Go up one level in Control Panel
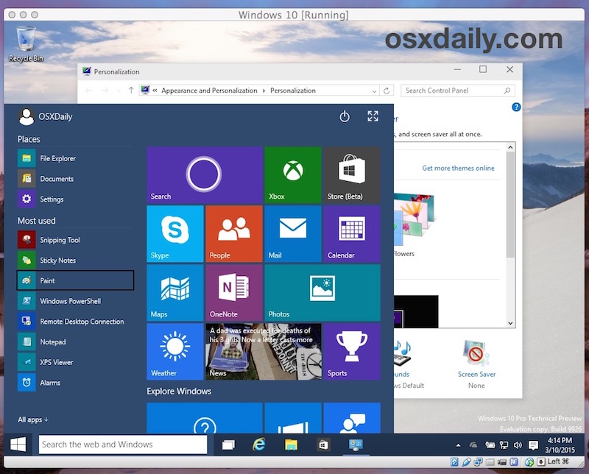 (131, 91)
